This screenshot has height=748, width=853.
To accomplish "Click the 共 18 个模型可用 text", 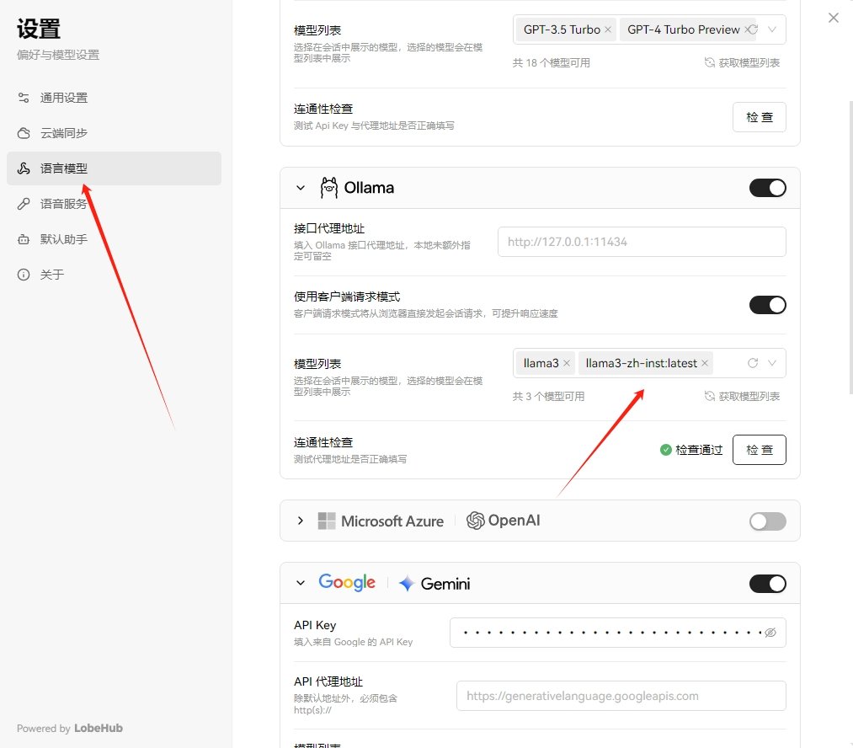I will (x=551, y=63).
